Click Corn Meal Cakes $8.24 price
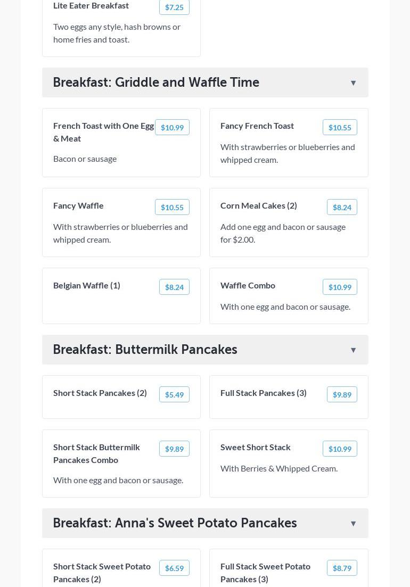 [x=342, y=208]
